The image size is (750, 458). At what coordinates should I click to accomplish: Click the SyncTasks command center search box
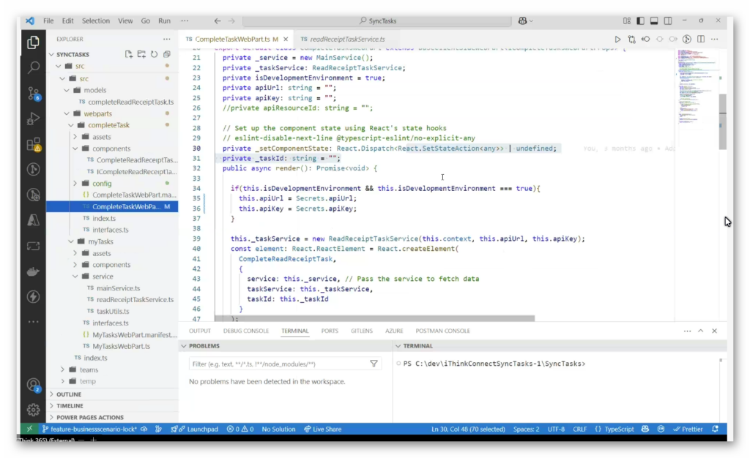[377, 21]
